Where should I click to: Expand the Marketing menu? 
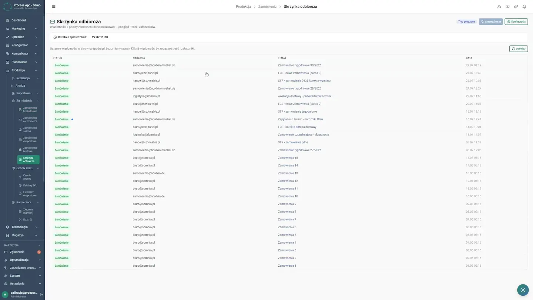point(22,29)
